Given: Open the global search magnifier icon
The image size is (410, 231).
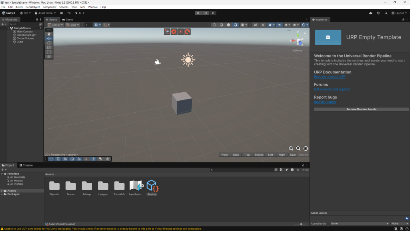Looking at the screenshot, I should [386, 13].
